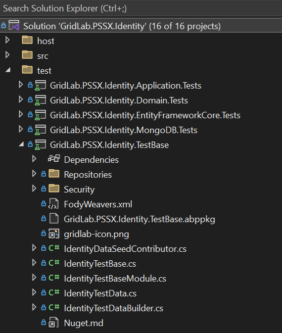Expand the host folder
The width and height of the screenshot is (282, 333).
coord(7,40)
